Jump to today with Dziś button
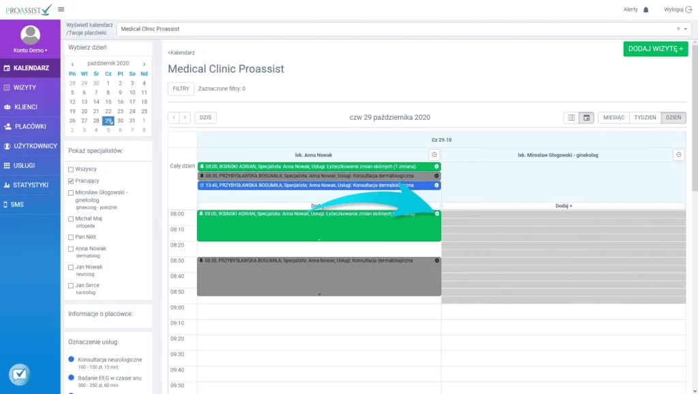698x394 pixels. tap(205, 117)
